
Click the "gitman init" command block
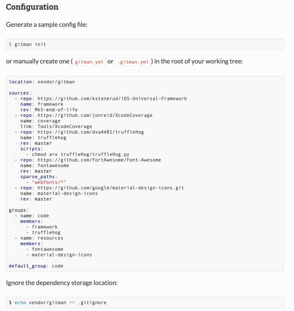tap(30, 44)
